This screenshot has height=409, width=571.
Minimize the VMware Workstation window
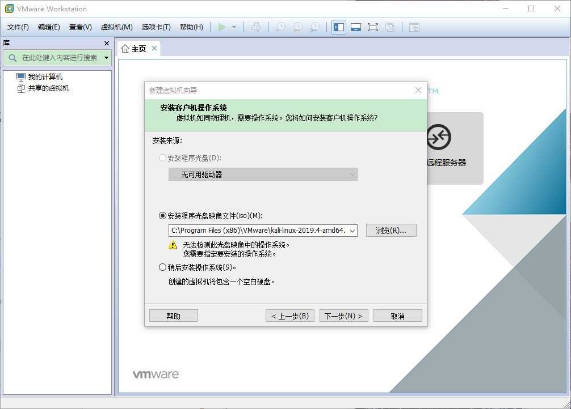pyautogui.click(x=506, y=8)
